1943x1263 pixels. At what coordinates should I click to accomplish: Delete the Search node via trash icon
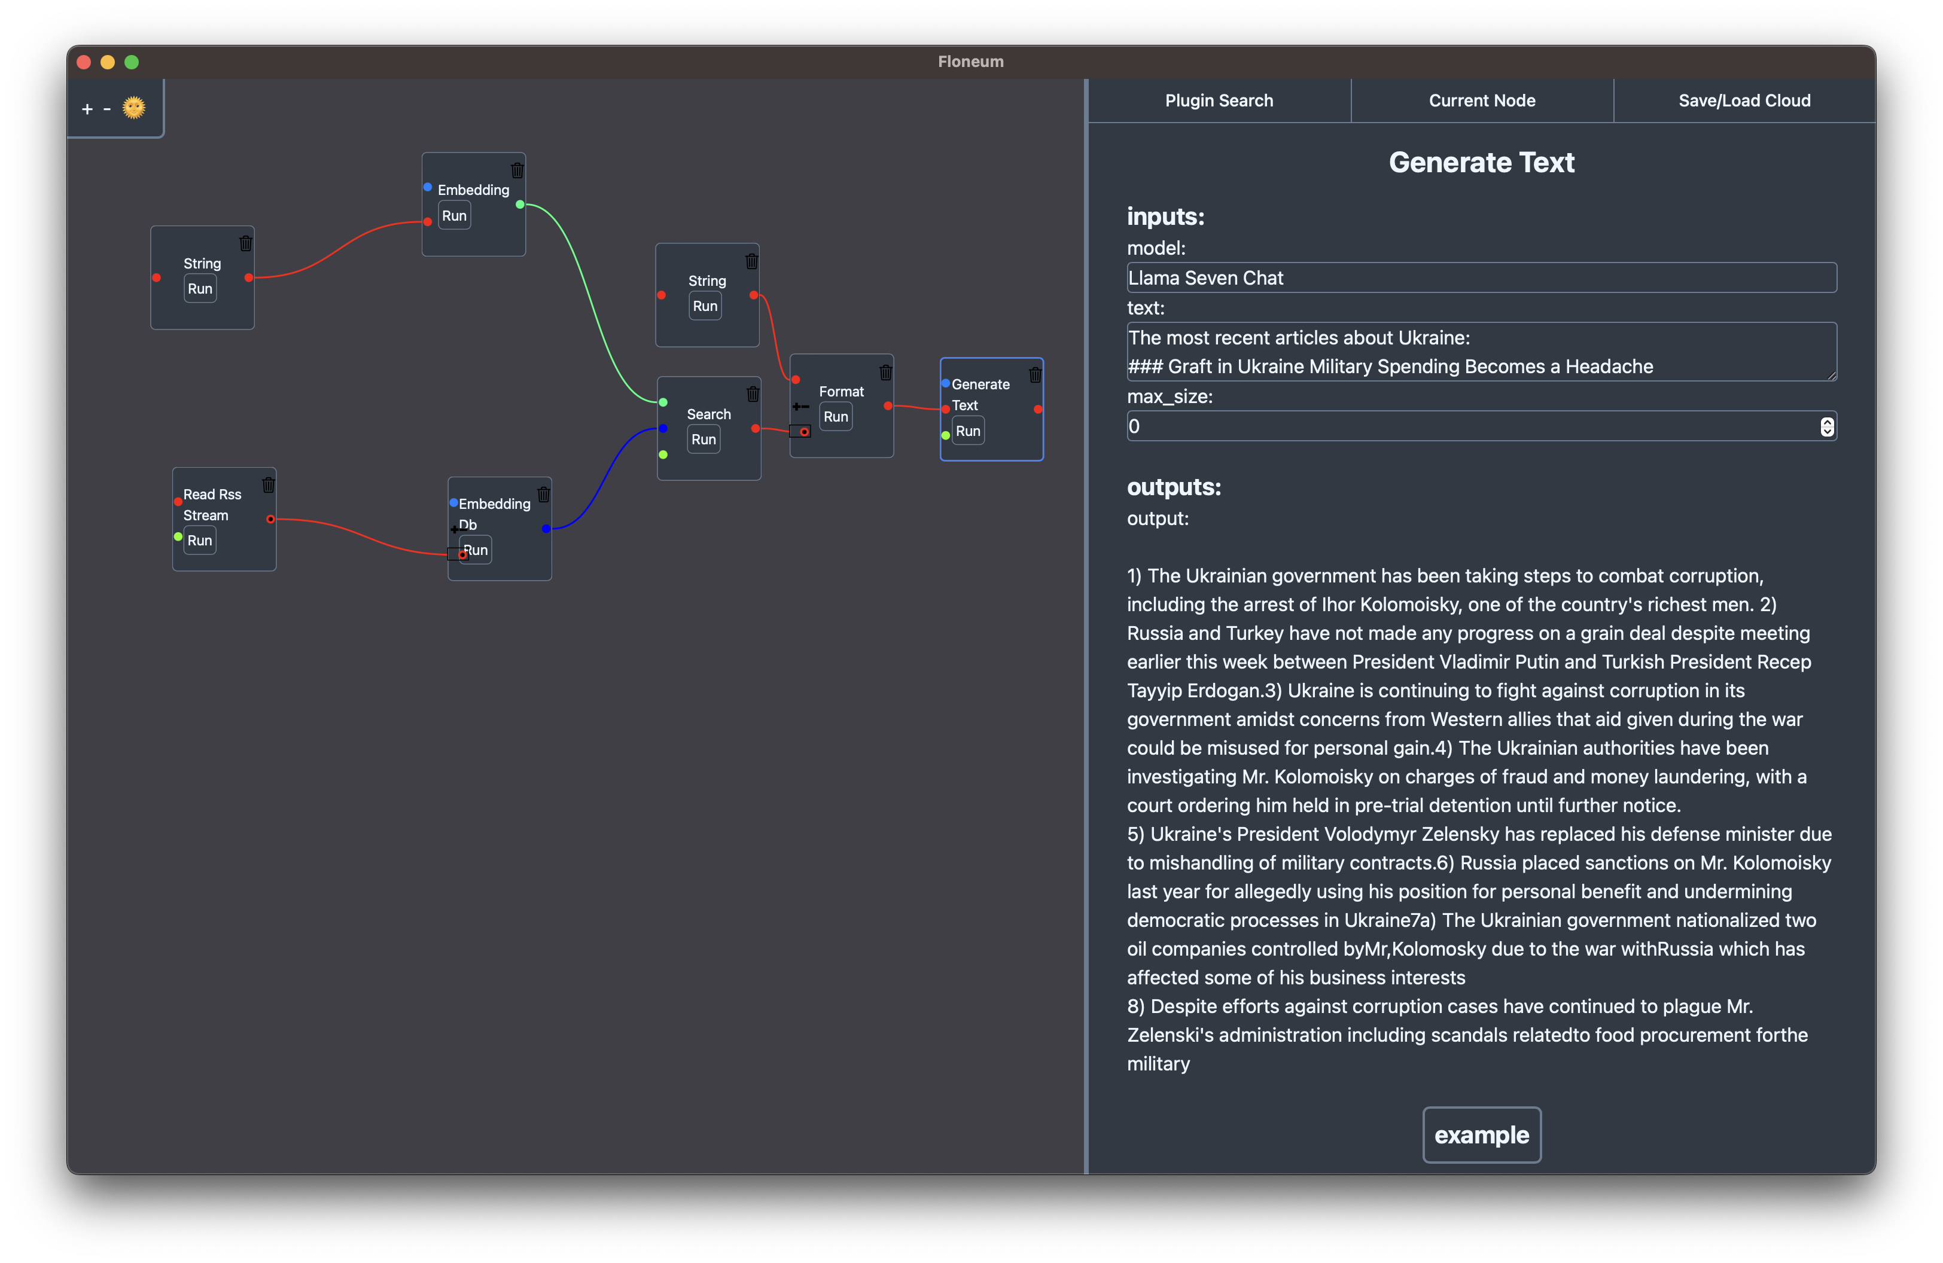(x=753, y=394)
